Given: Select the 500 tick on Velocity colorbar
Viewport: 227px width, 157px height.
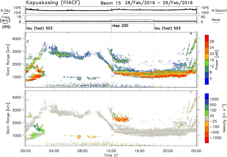Looking at the screenshot, I should click(213, 105).
